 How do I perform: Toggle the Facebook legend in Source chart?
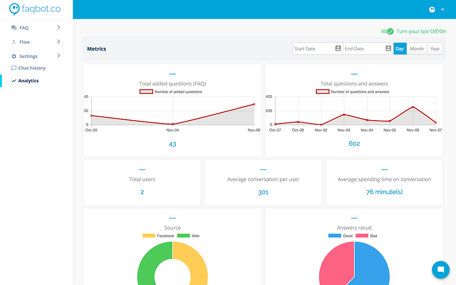[158, 236]
